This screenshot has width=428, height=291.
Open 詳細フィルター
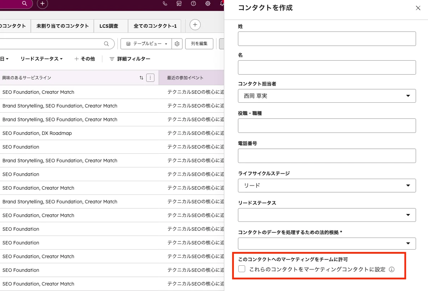point(129,58)
